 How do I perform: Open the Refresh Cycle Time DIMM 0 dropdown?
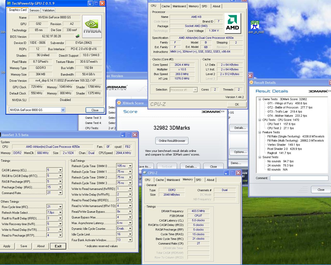[130, 166]
